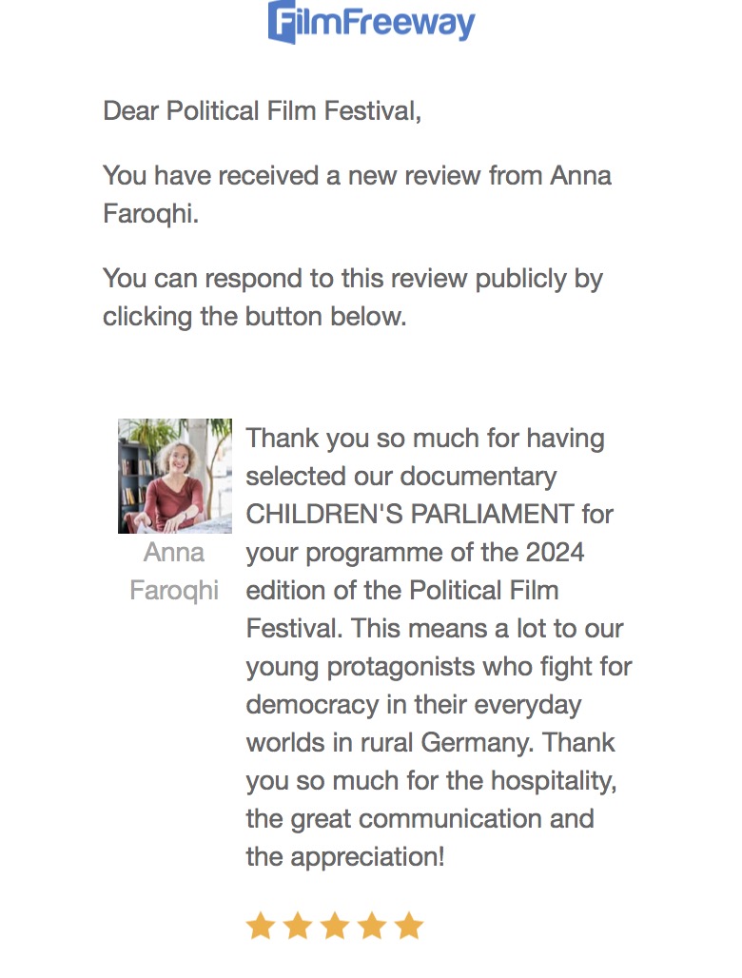Click the 'You have received a new review' line
The height and width of the screenshot is (978, 742).
pyautogui.click(x=357, y=176)
